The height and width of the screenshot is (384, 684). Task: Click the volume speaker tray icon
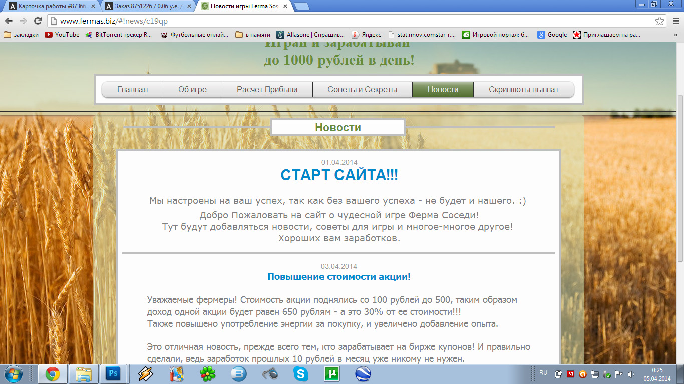(x=630, y=374)
